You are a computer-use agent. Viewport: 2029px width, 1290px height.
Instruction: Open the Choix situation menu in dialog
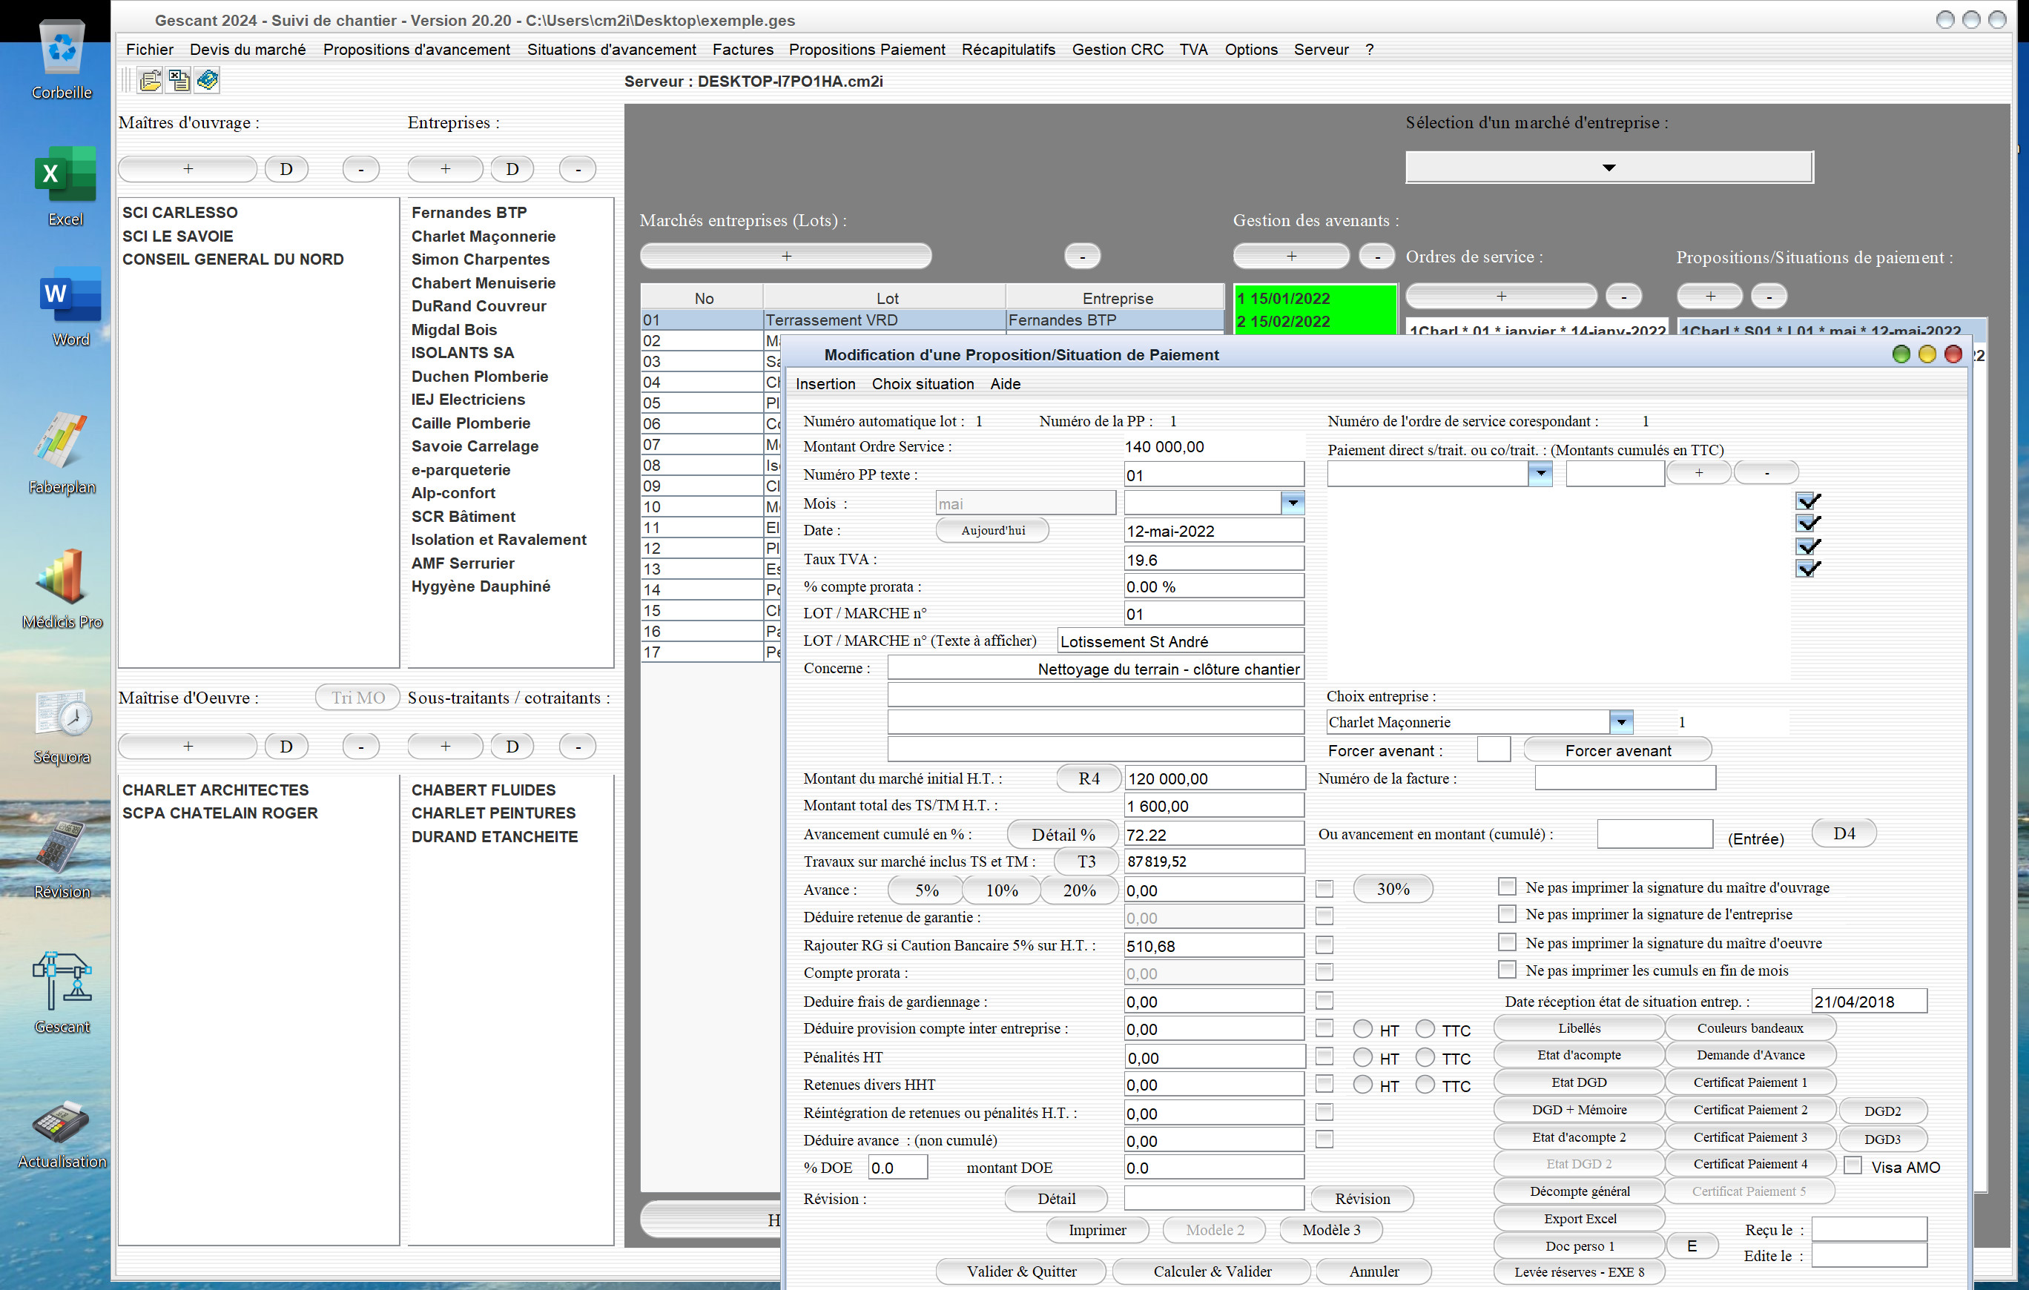pos(923,384)
